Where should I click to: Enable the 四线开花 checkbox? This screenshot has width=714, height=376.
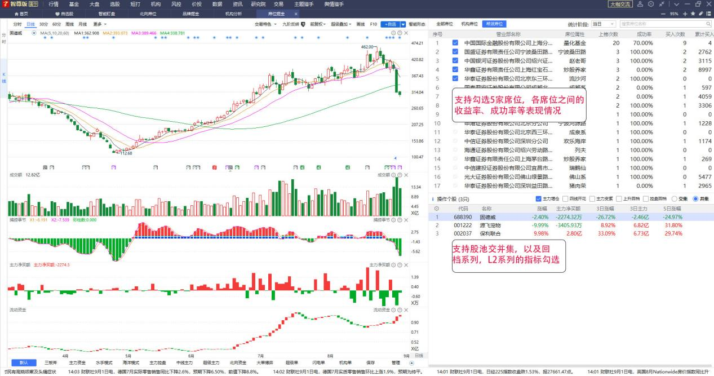tap(565, 199)
